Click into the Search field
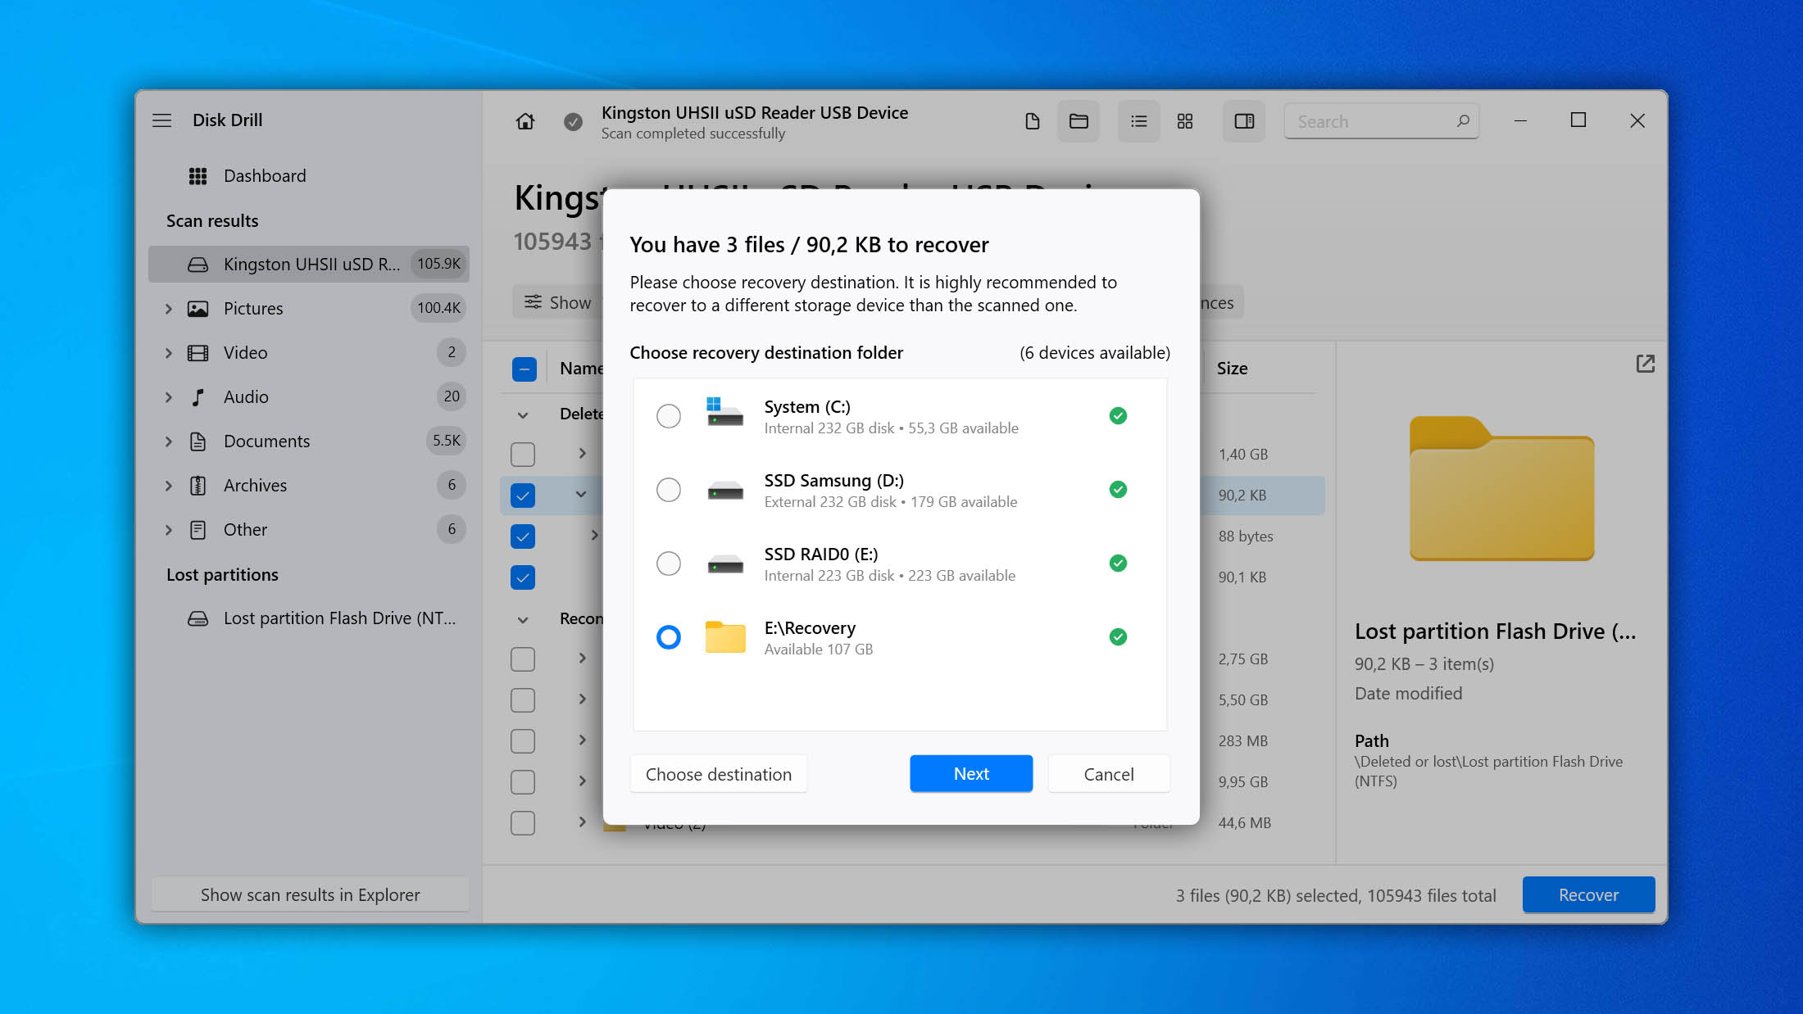Viewport: 1803px width, 1014px height. click(1381, 121)
